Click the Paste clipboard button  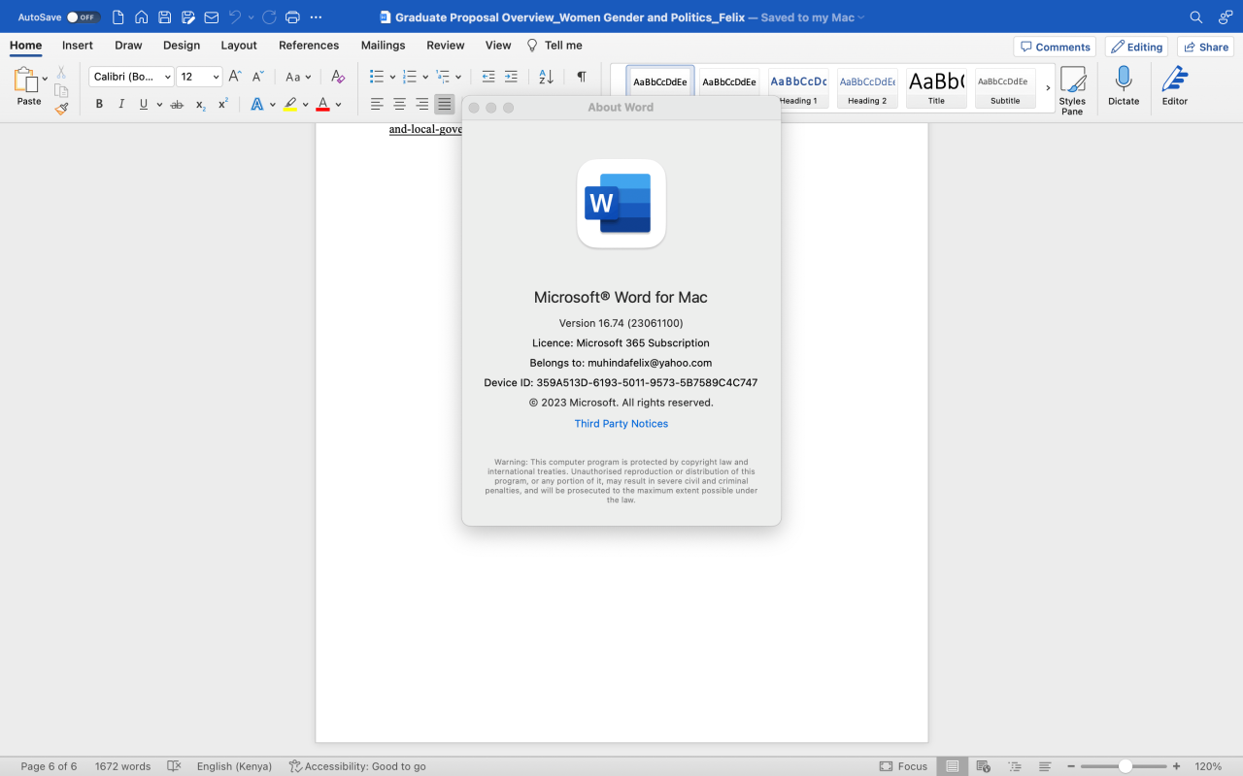pyautogui.click(x=26, y=85)
